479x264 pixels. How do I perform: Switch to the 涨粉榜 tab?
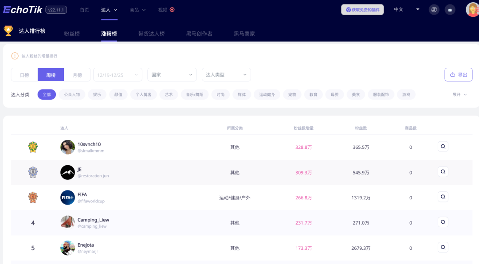click(x=109, y=34)
